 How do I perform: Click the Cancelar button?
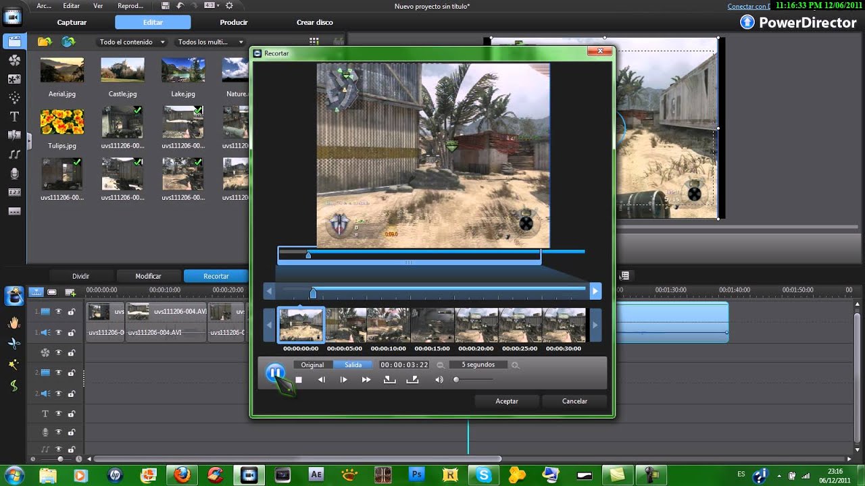tap(574, 401)
